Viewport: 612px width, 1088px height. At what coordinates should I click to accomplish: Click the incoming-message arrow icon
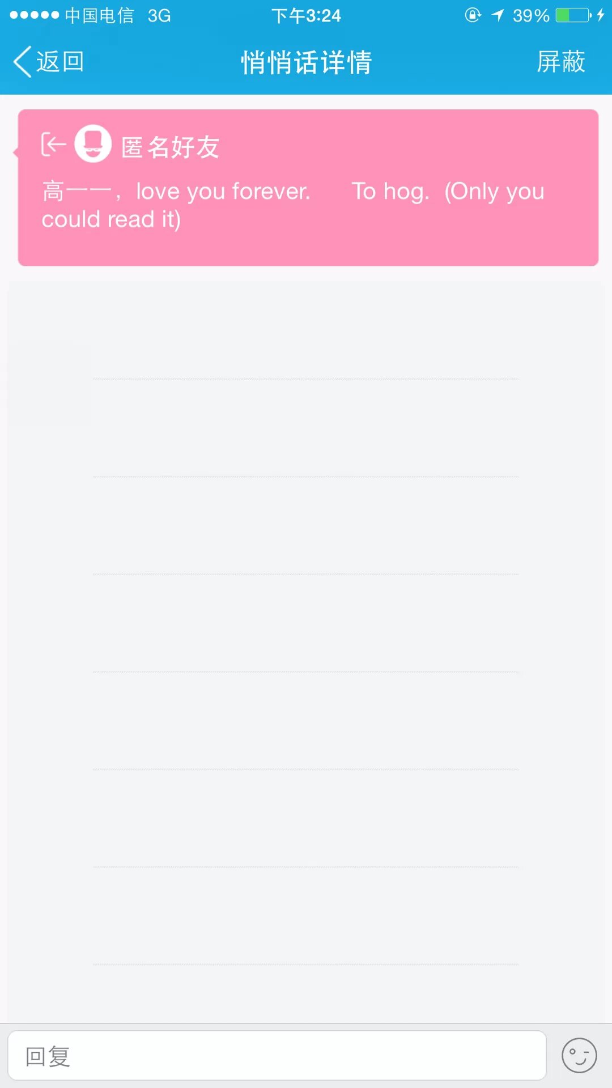click(x=53, y=144)
